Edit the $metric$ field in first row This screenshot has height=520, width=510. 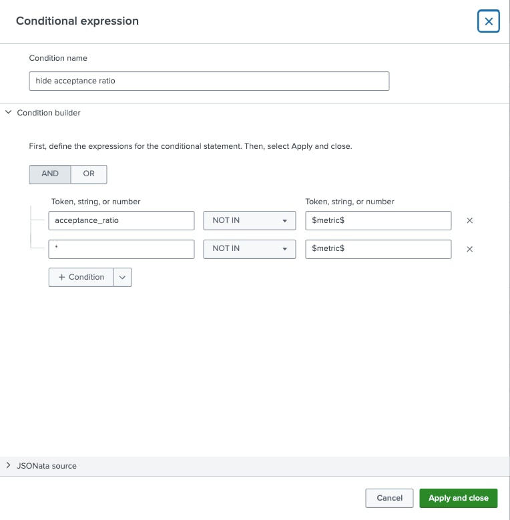point(378,220)
